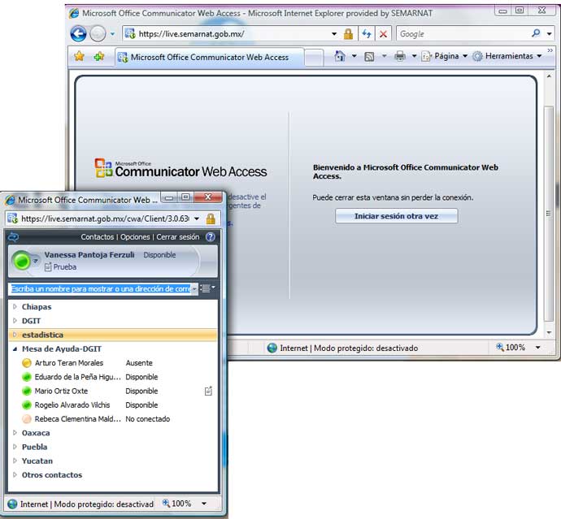Click the blue arrows icon in Communicator header

coord(13,237)
